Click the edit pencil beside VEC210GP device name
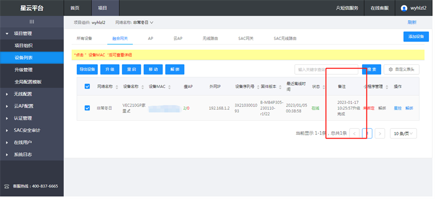 [x=128, y=111]
